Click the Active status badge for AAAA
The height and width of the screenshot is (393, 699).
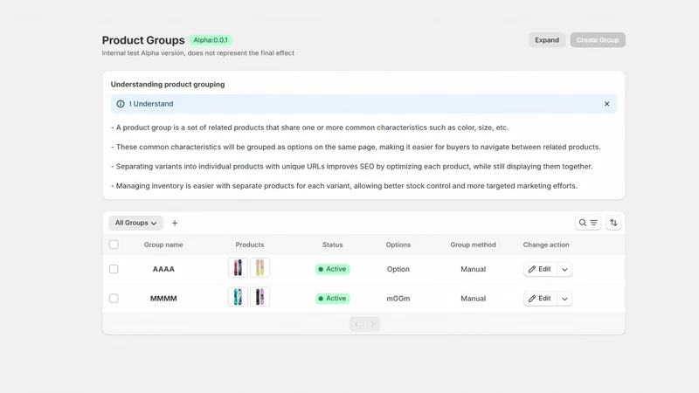tap(333, 269)
